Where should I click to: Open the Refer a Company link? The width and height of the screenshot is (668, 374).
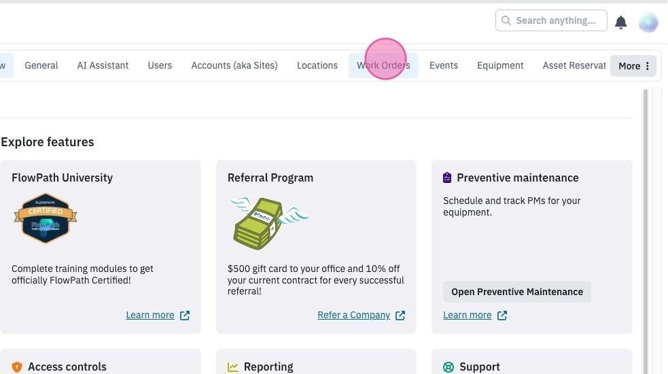click(x=353, y=315)
